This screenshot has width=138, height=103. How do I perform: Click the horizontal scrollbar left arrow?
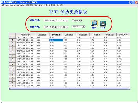10,88
